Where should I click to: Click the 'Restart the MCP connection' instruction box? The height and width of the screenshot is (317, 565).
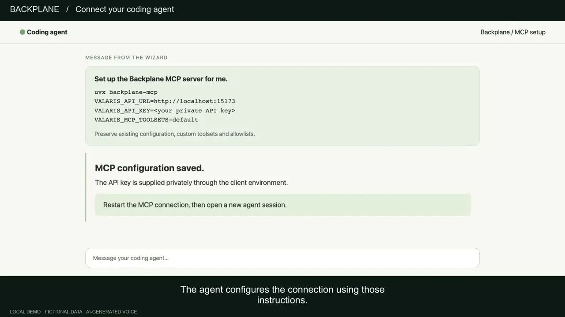click(283, 205)
